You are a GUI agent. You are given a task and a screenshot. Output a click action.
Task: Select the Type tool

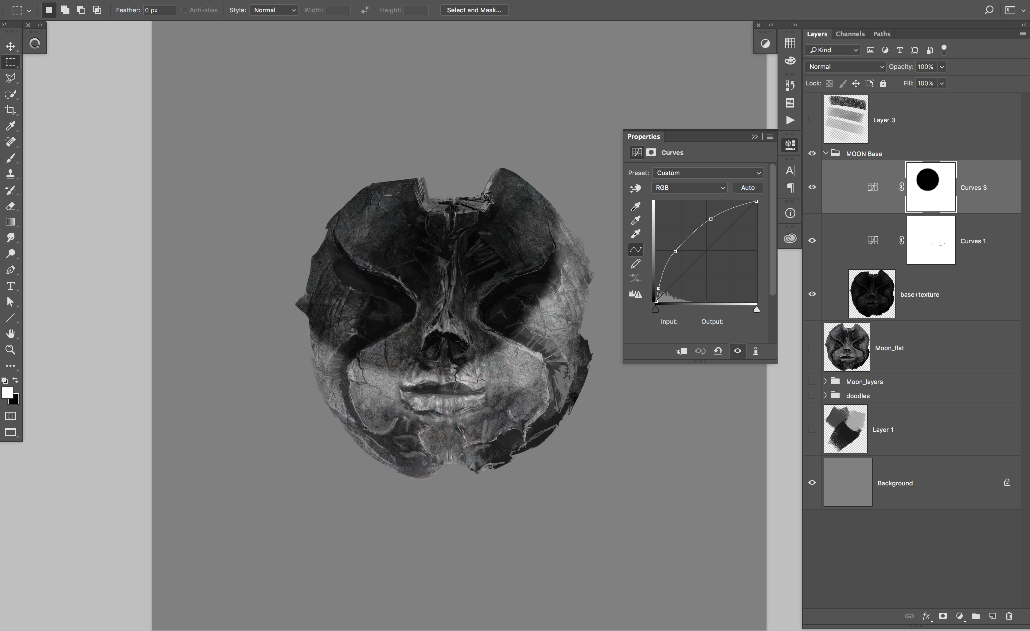(x=11, y=286)
